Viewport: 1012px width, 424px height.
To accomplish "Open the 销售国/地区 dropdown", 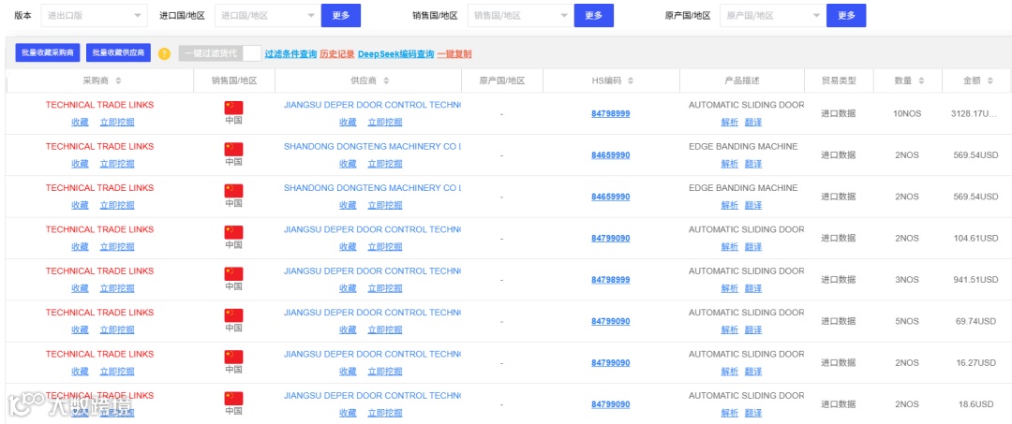I will (x=519, y=16).
